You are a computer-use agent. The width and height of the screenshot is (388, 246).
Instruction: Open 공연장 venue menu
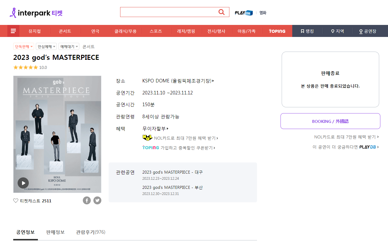click(367, 31)
